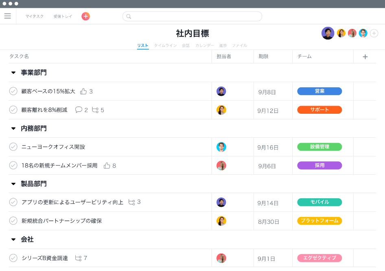
Task: Click the red plus quick-add button
Action: pyautogui.click(x=85, y=16)
